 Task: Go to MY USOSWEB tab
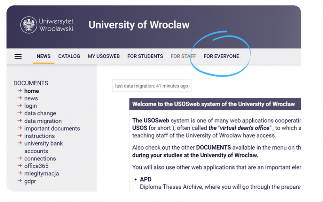(104, 56)
